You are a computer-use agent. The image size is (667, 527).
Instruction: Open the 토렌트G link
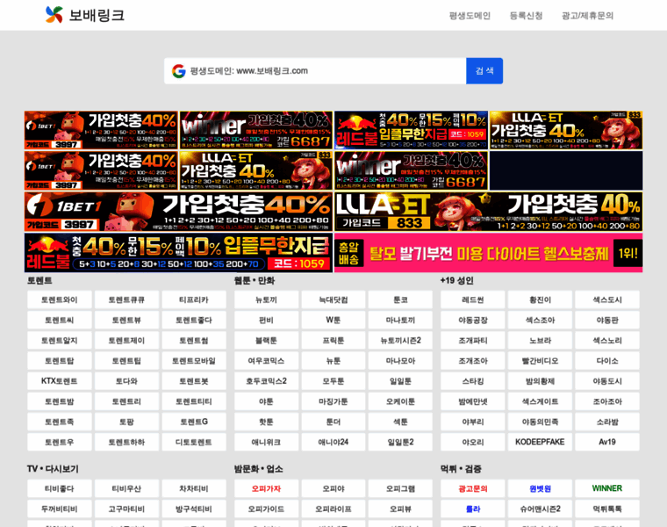click(194, 422)
